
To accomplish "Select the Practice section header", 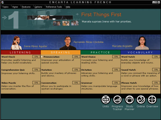I will (x=101, y=52).
